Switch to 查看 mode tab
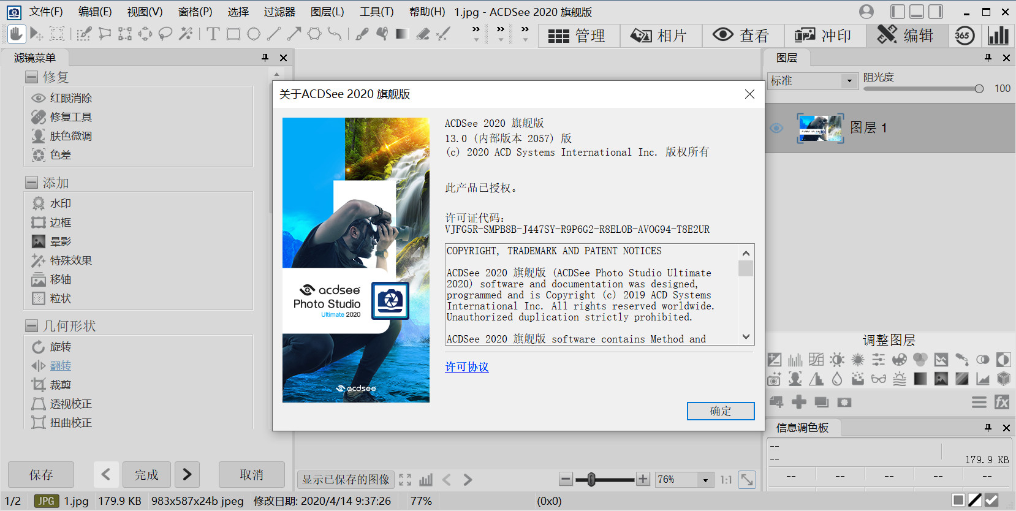Screen dimensions: 1016x511 tap(743, 36)
